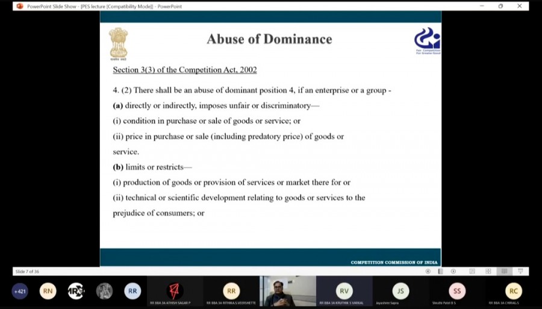Click the MRX participant avatar
The height and width of the screenshot is (309, 542).
[x=76, y=291]
